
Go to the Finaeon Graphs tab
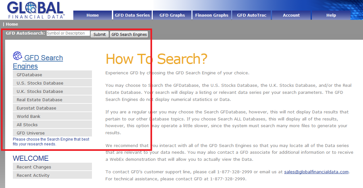212,15
